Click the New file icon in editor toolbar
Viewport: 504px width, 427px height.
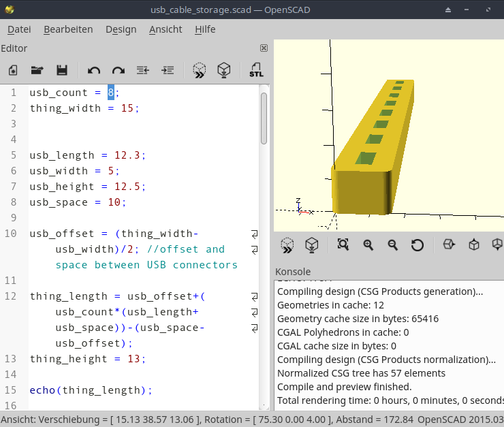tap(13, 70)
